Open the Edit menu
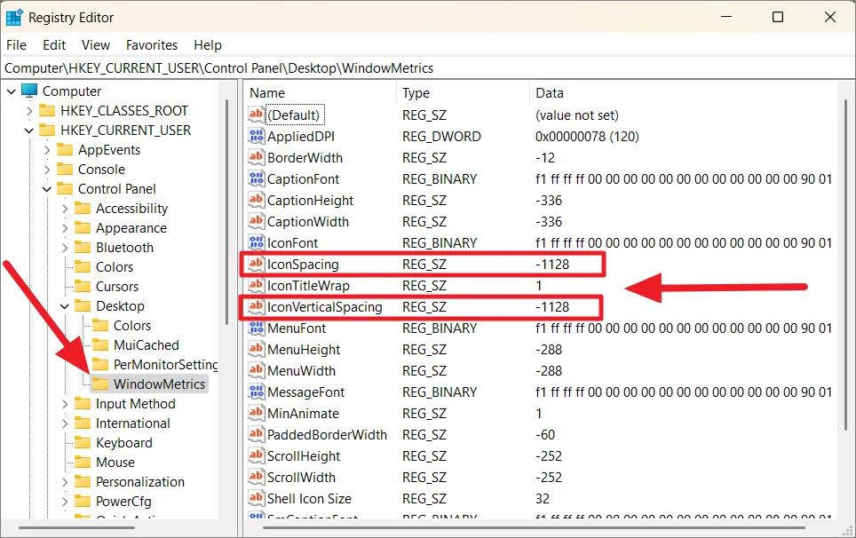Viewport: 856px width, 538px height. tap(54, 45)
